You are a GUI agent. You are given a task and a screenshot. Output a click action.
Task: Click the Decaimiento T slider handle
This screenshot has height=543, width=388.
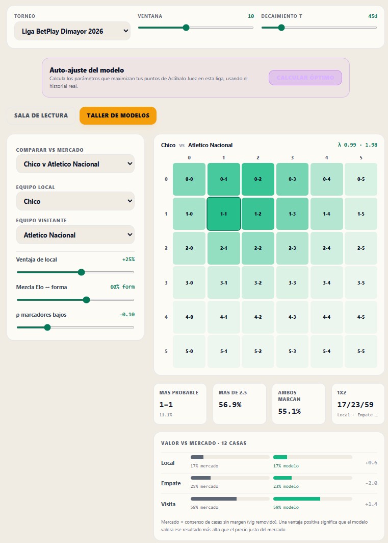281,28
